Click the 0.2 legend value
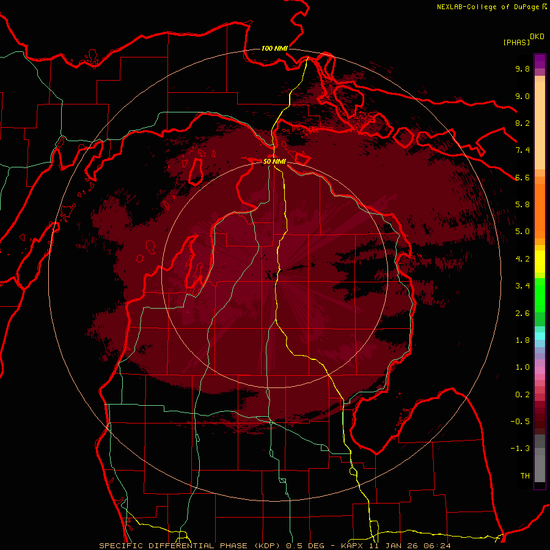 522,395
